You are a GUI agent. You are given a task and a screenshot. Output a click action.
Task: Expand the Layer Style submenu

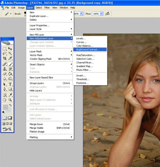[x=50, y=29]
